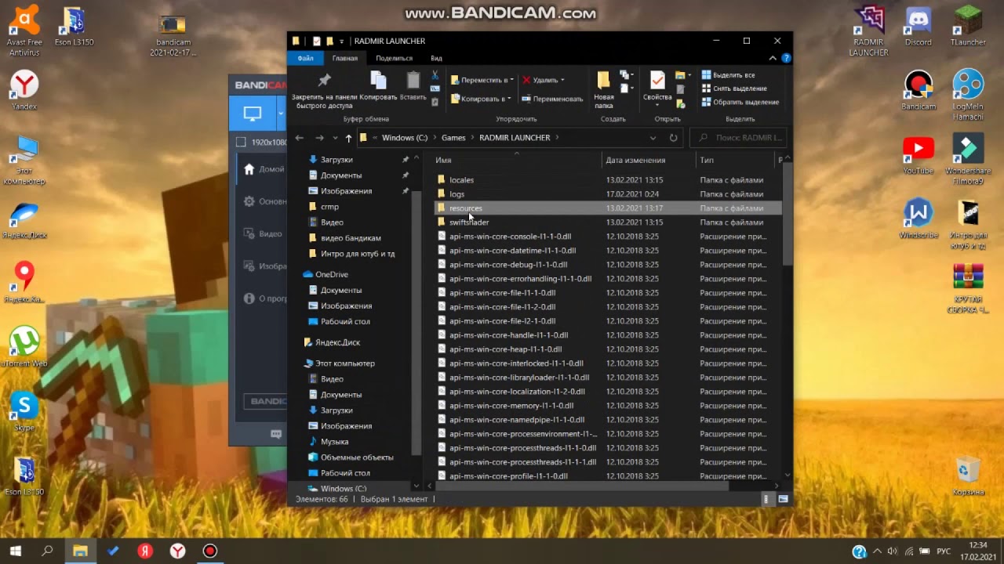This screenshot has height=564, width=1004.
Task: Select screen recording mode in Bandicam
Action: pyautogui.click(x=252, y=114)
